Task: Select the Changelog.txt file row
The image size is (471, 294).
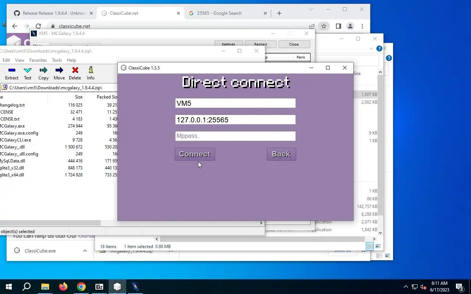Action: tap(59, 105)
